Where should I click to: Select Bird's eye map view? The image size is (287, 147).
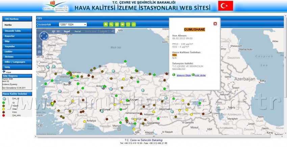click(x=90, y=31)
